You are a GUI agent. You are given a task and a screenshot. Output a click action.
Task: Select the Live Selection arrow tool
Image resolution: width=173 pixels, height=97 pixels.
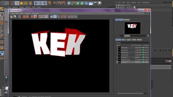click(x=12, y=3)
